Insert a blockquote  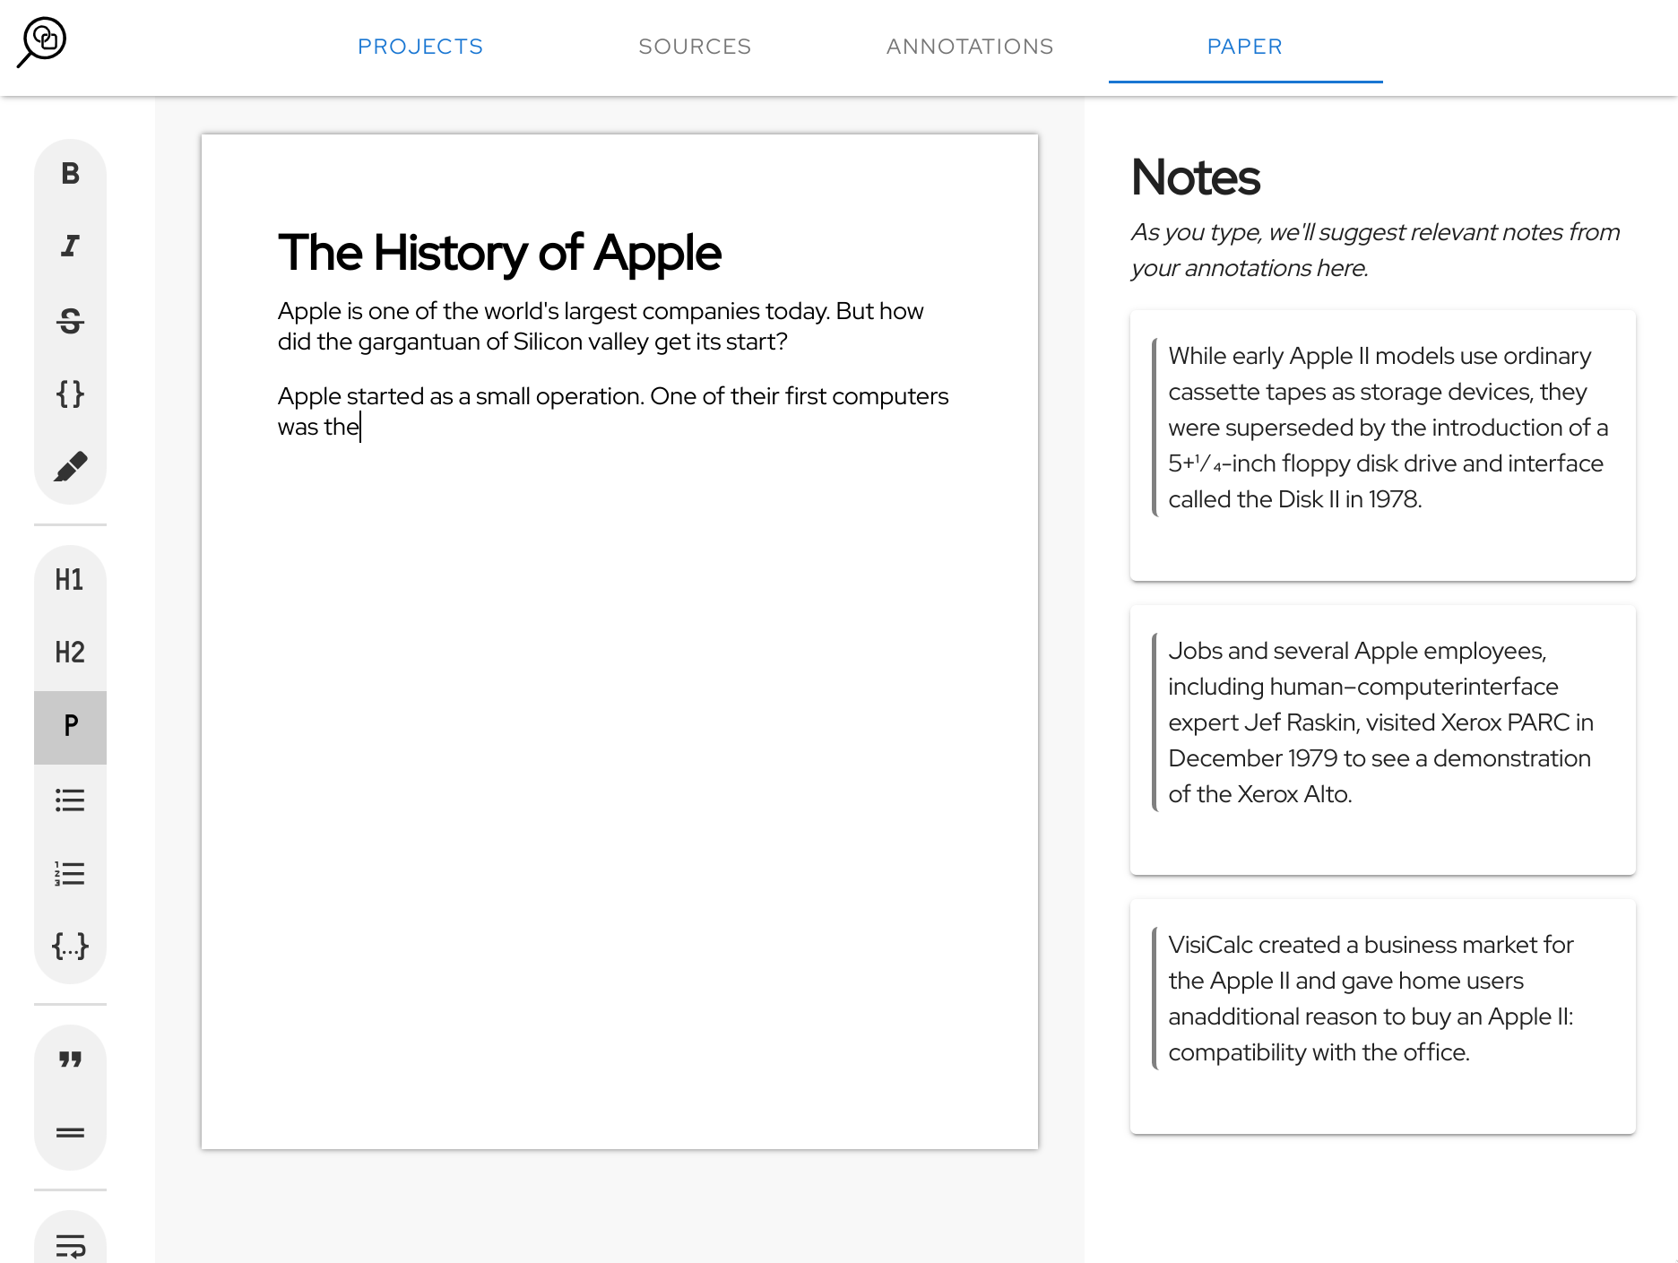[x=70, y=1060]
